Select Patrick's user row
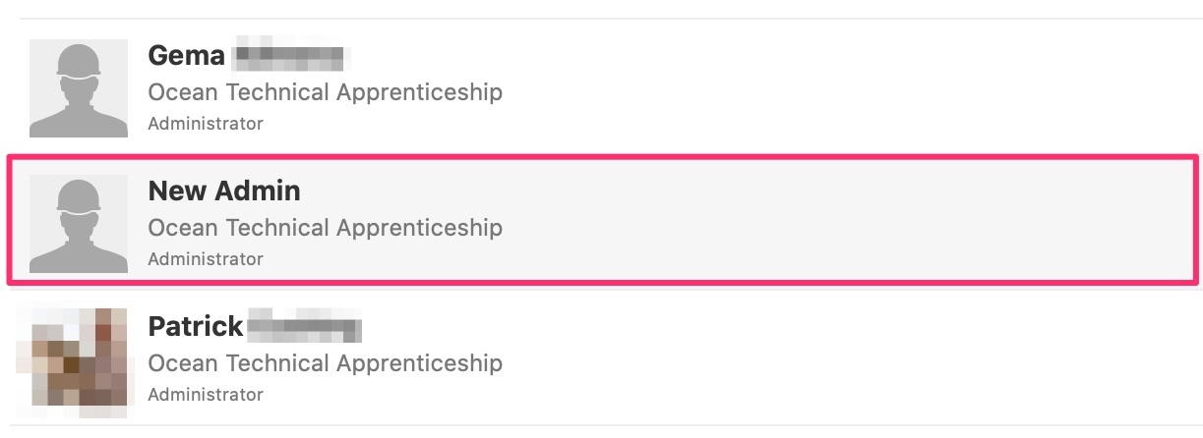 click(x=603, y=356)
